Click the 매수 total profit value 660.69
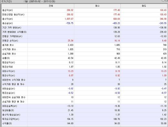 tap(117, 19)
